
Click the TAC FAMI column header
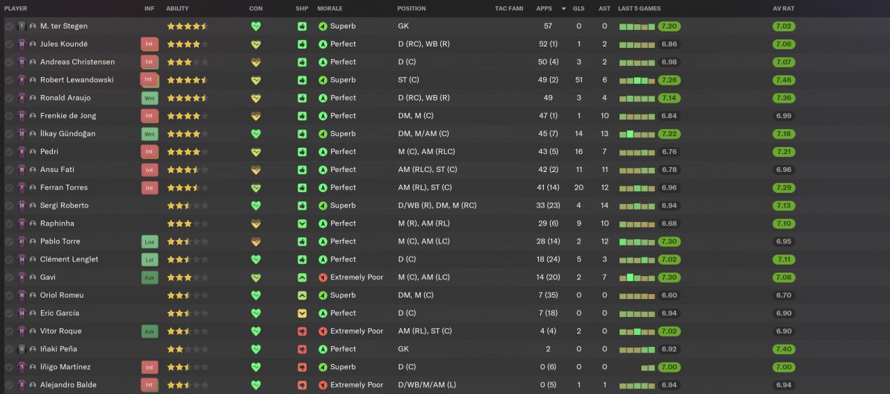[x=509, y=8]
